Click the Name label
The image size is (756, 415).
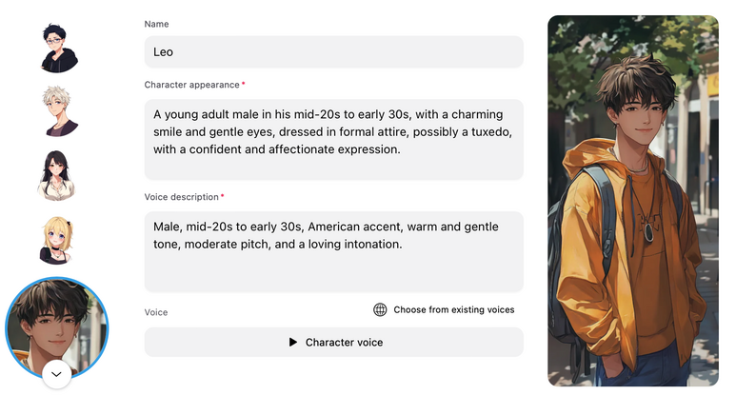(157, 23)
